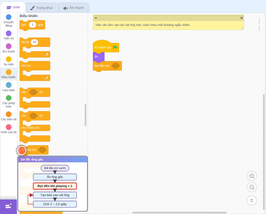Zoom out the code workspace
This screenshot has height=214, width=266.
[x=252, y=187]
